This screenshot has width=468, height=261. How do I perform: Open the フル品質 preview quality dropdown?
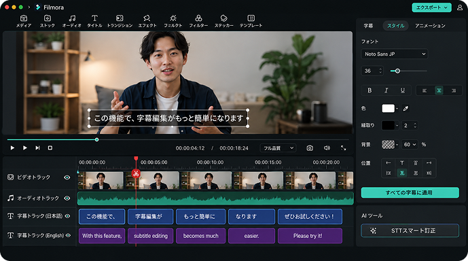click(278, 148)
